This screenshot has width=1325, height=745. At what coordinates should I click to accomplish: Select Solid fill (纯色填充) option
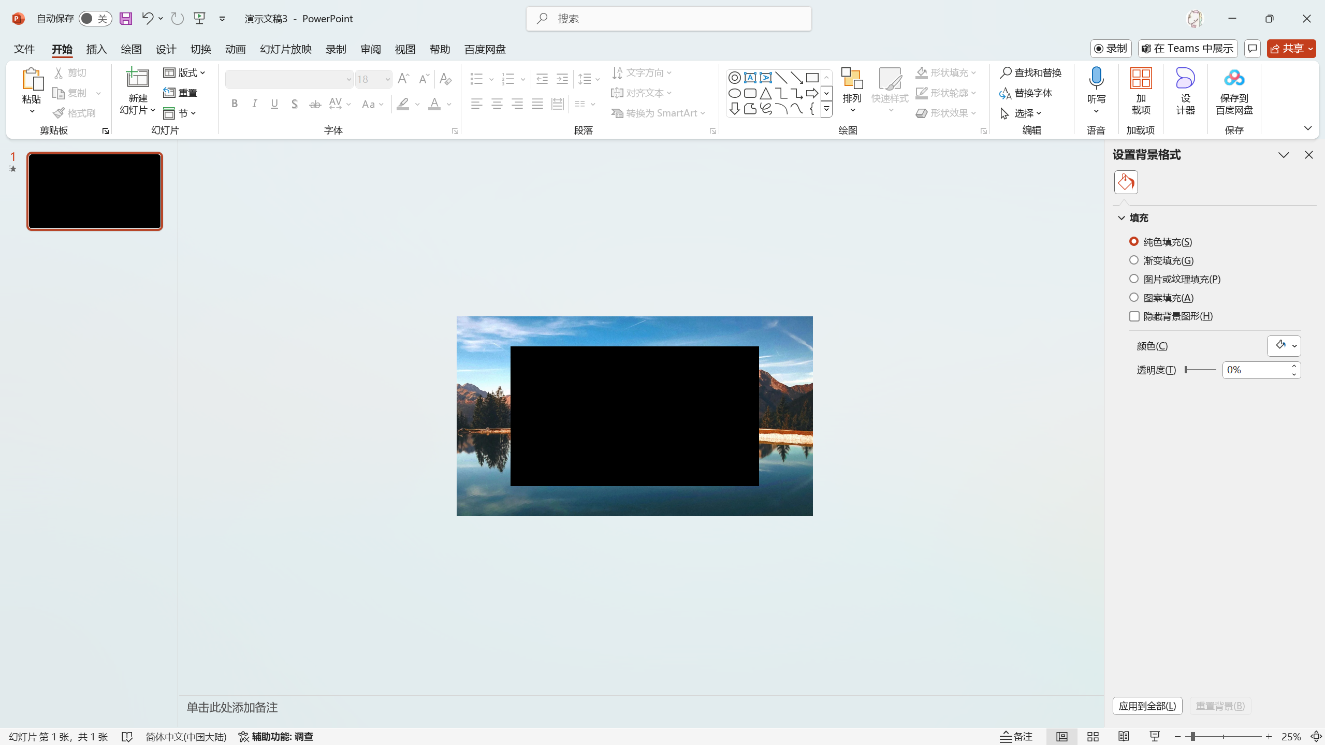pos(1161,242)
